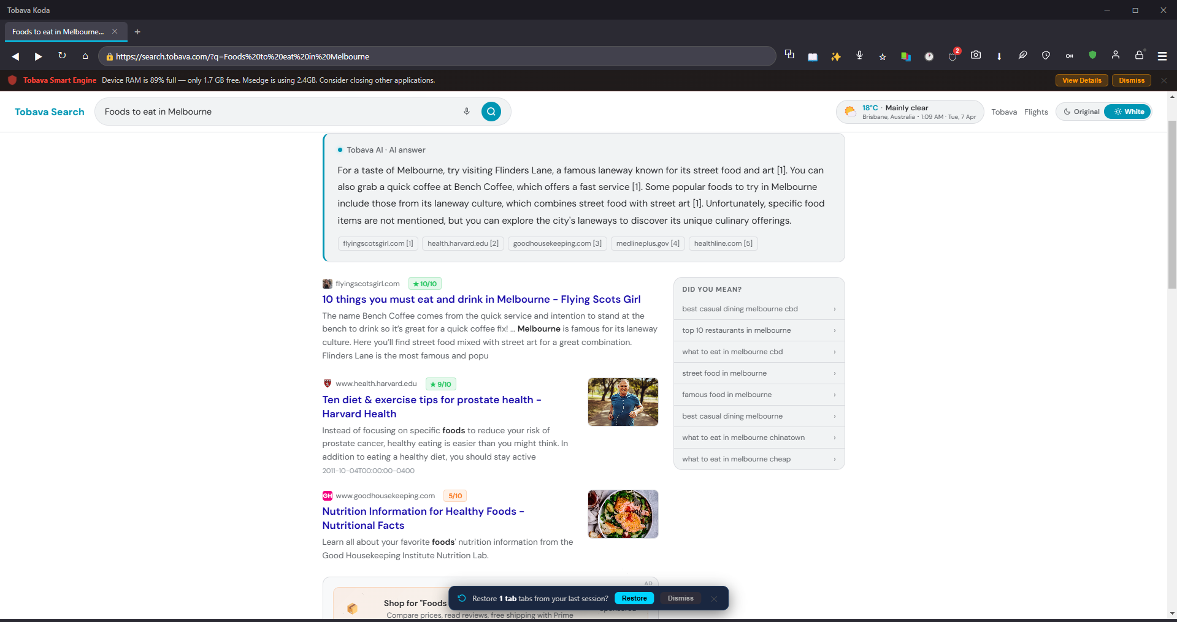
Task: Open the Harvard Health man jogging thumbnail
Action: [x=623, y=402]
